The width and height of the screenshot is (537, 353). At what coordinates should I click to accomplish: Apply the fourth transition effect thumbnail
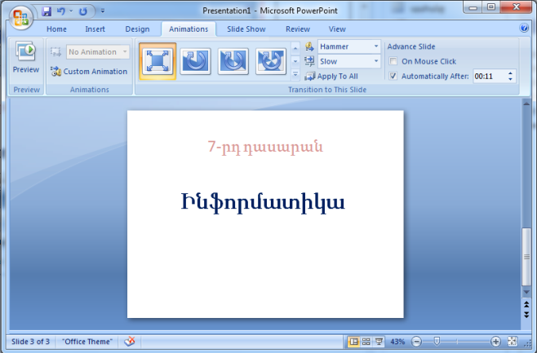[x=271, y=61]
